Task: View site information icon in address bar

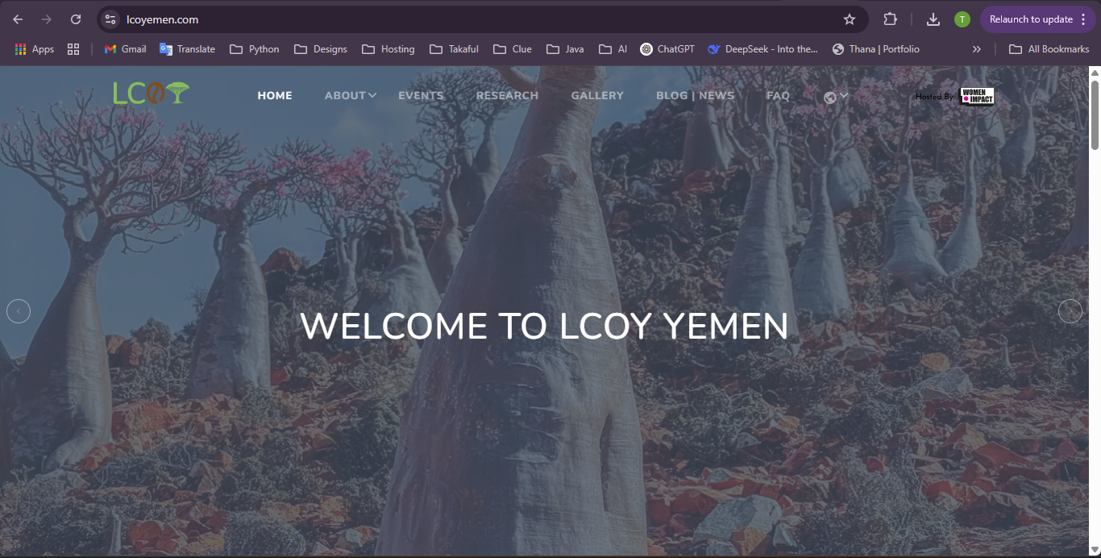Action: (111, 19)
